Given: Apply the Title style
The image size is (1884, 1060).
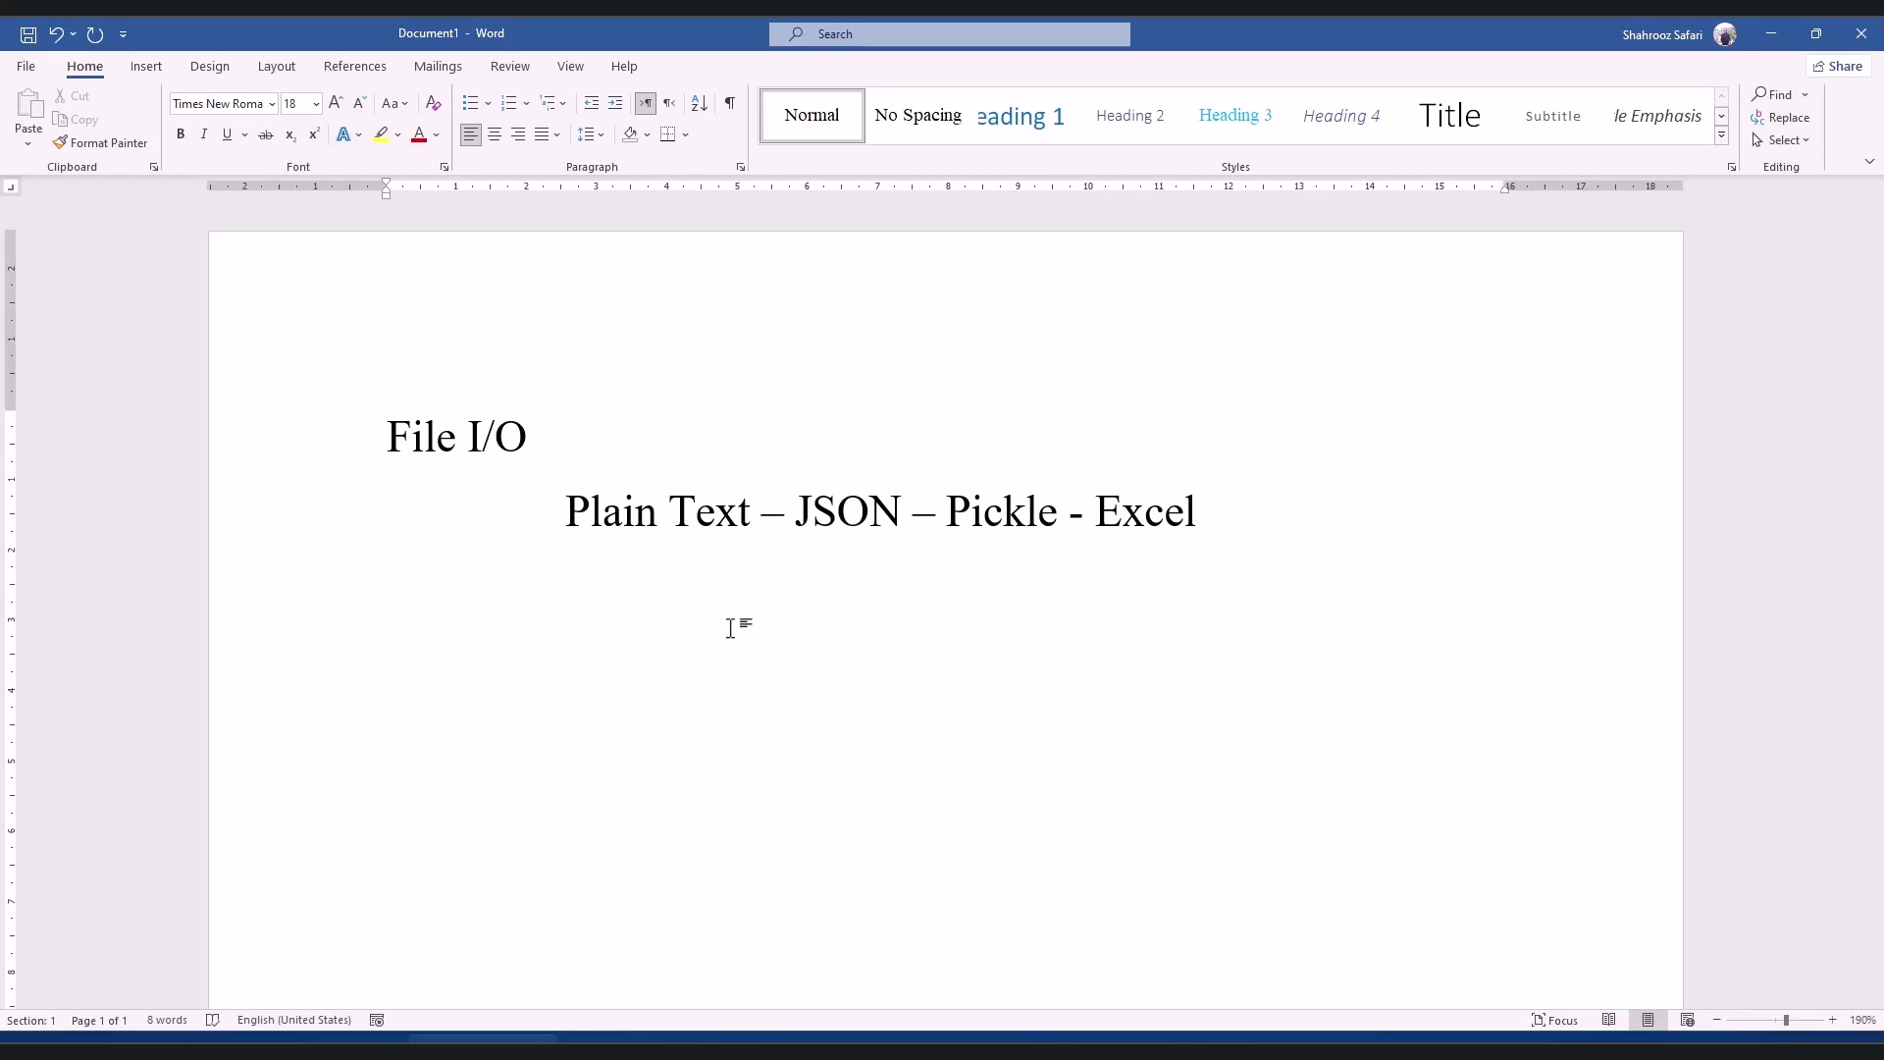Looking at the screenshot, I should tap(1449, 116).
